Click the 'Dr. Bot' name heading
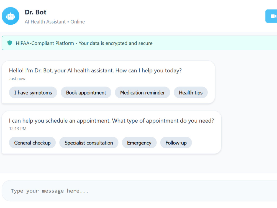 (x=35, y=12)
